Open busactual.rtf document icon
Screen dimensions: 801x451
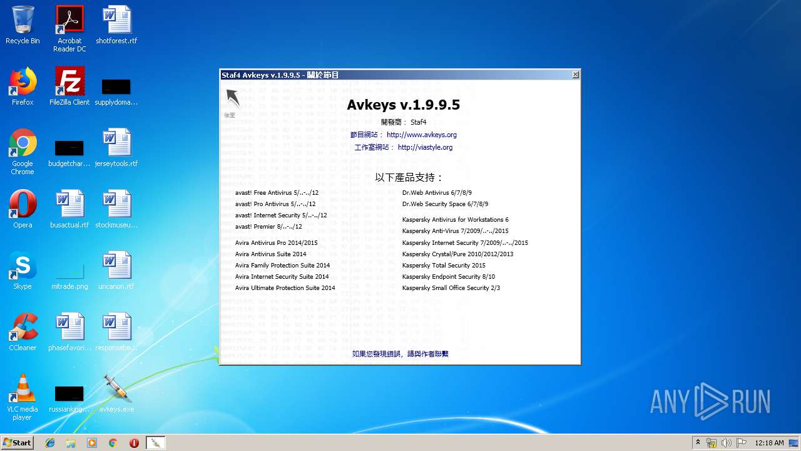(69, 209)
